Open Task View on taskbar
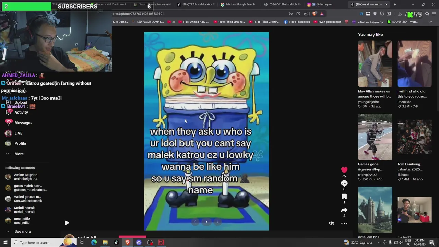Screen dimensions: 439x247 coord(82,243)
